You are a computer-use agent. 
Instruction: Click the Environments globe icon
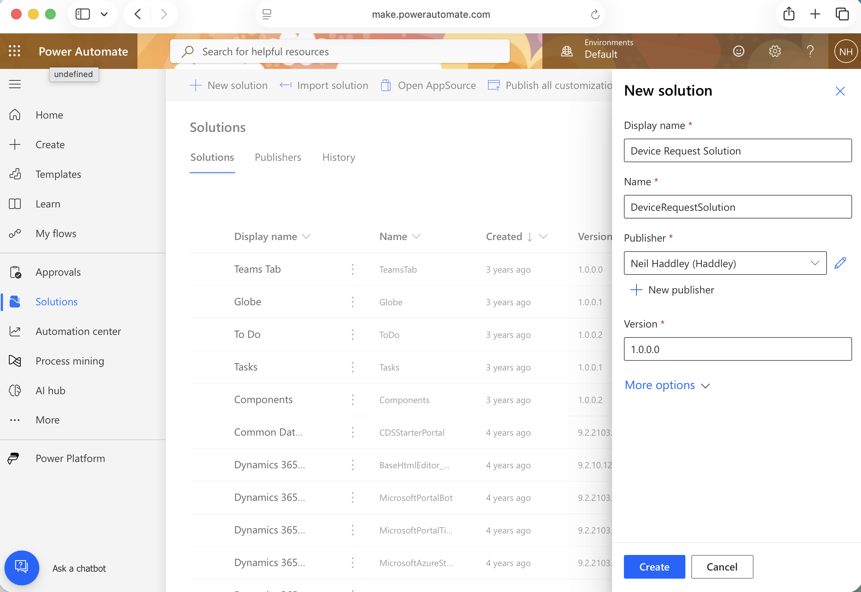pyautogui.click(x=567, y=51)
